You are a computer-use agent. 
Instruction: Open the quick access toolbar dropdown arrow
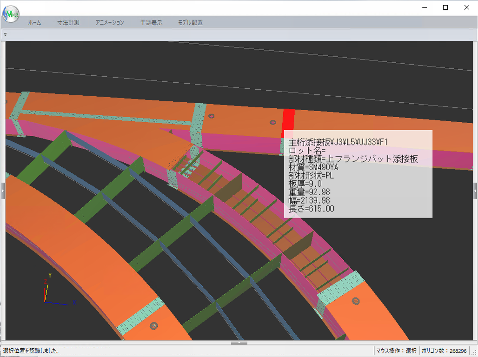tap(5, 34)
